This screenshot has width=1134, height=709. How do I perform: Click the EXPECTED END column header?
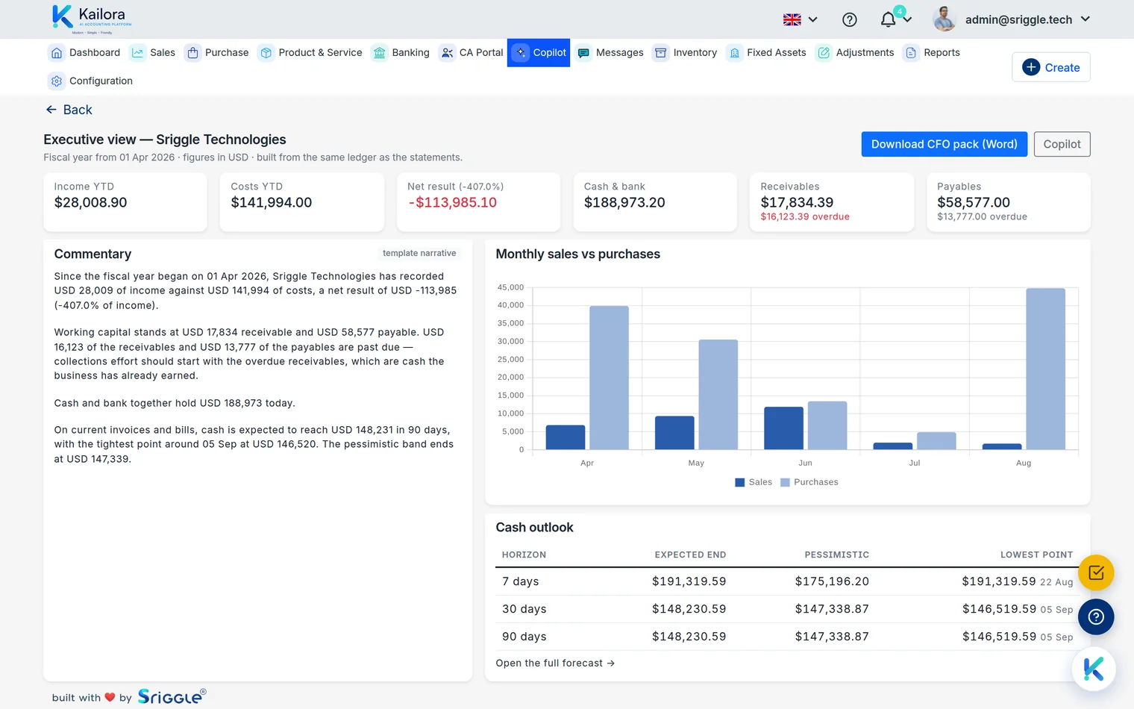(690, 555)
